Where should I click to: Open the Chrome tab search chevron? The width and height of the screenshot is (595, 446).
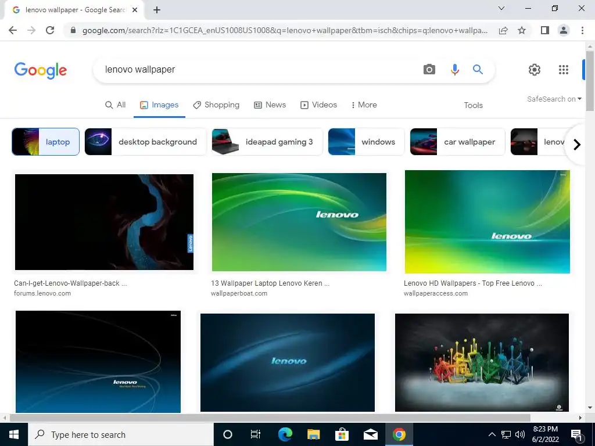pyautogui.click(x=501, y=8)
